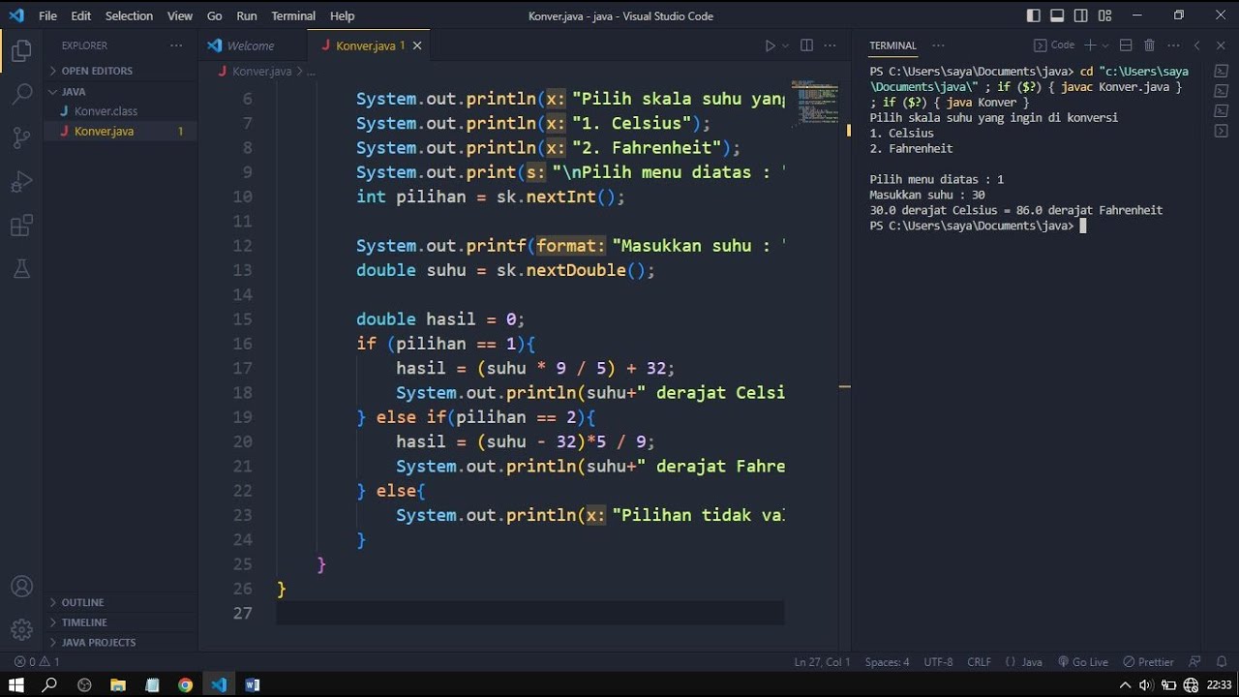This screenshot has height=697, width=1239.
Task: Open the Selection menu
Action: click(129, 15)
